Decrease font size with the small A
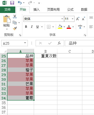Viewport: 94px width, 115px height. click(x=83, y=19)
